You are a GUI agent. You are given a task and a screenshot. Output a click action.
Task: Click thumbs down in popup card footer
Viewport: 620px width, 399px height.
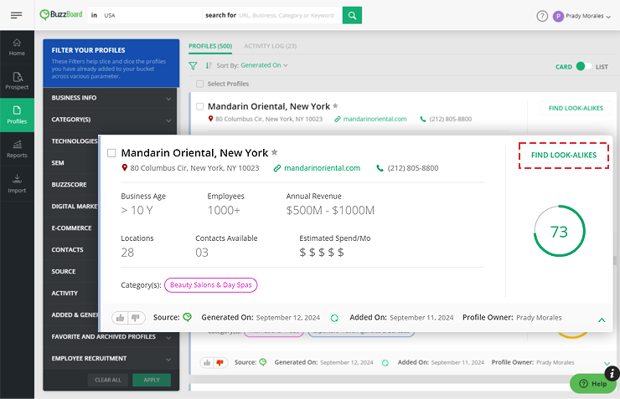pos(136,318)
